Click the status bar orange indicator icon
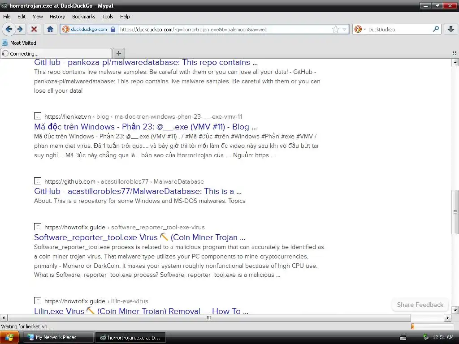This screenshot has width=459, height=344. click(412, 327)
